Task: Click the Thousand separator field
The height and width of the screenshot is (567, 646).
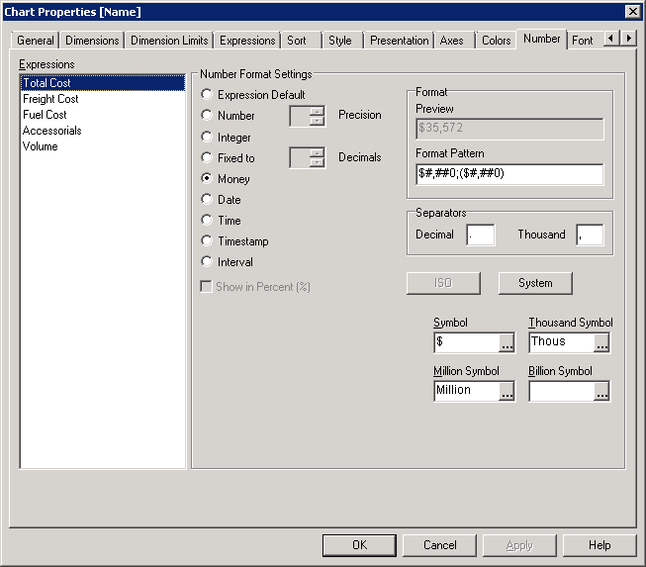Action: pyautogui.click(x=590, y=235)
